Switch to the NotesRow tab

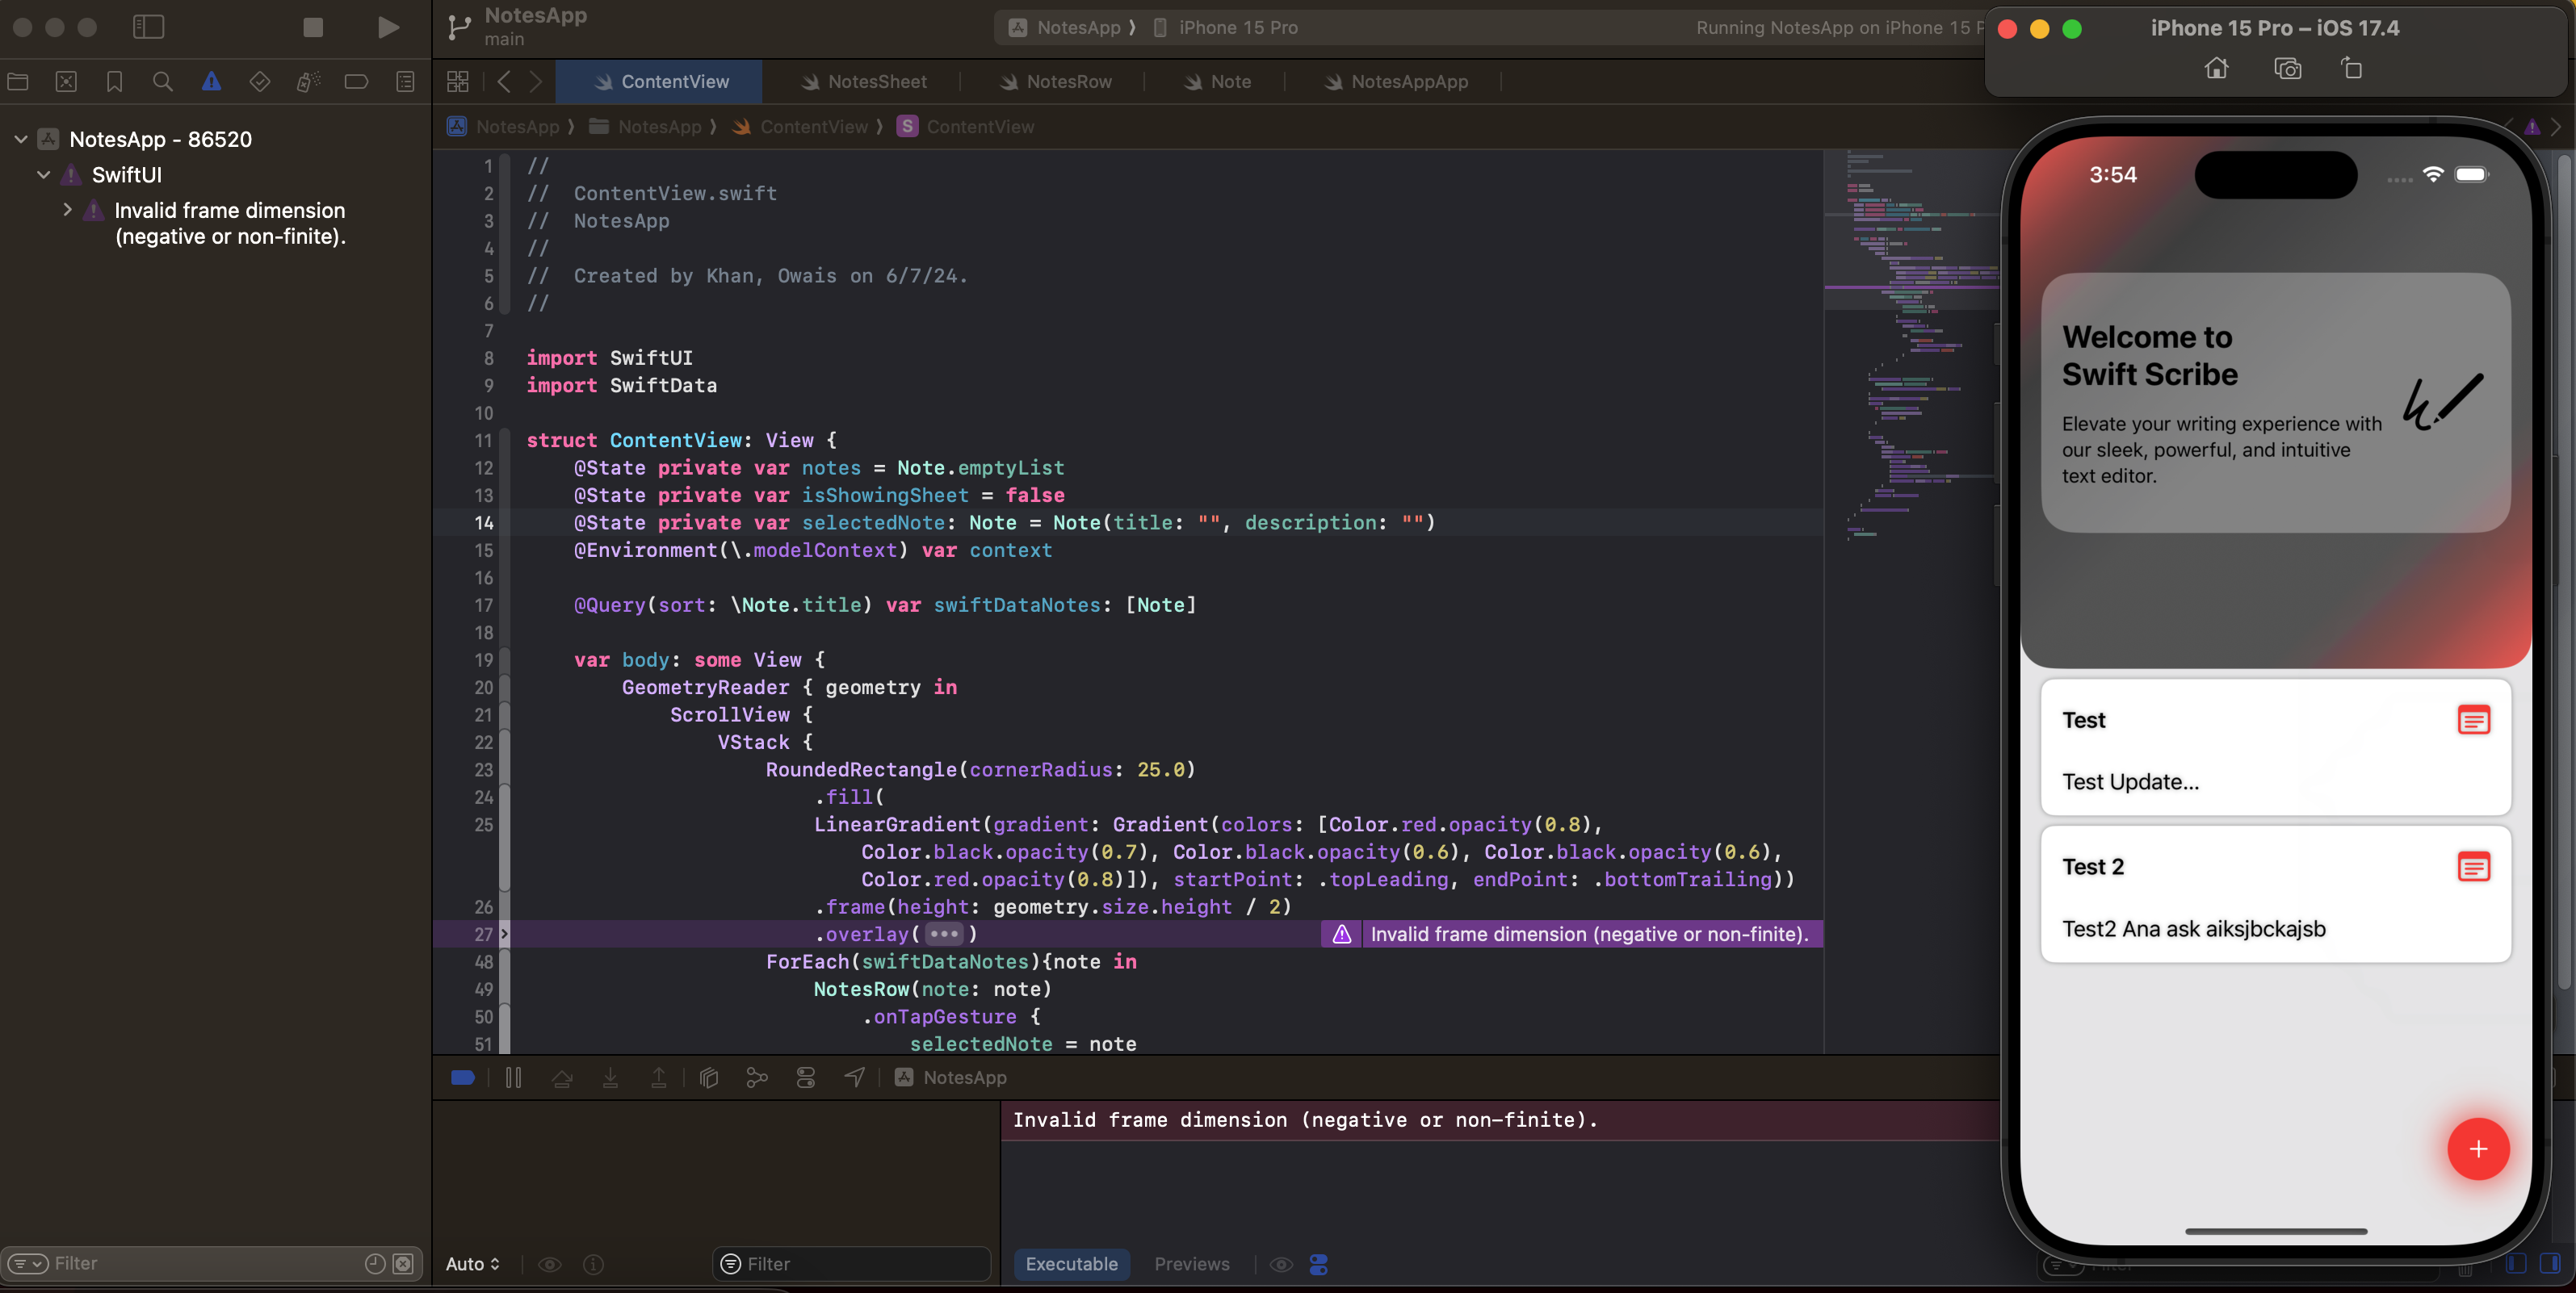pos(1056,82)
